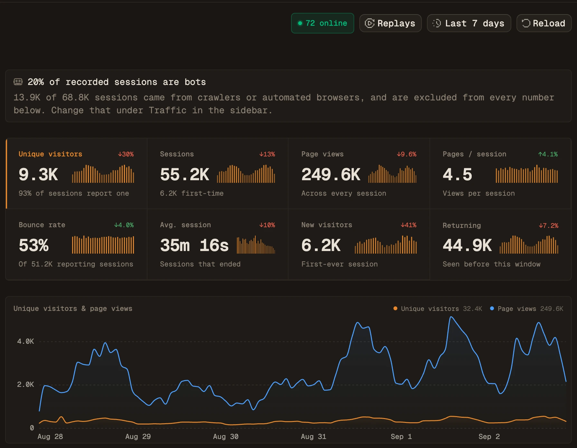Image resolution: width=577 pixels, height=448 pixels.
Task: Click the ↓41% change on New visitors
Action: pos(408,225)
